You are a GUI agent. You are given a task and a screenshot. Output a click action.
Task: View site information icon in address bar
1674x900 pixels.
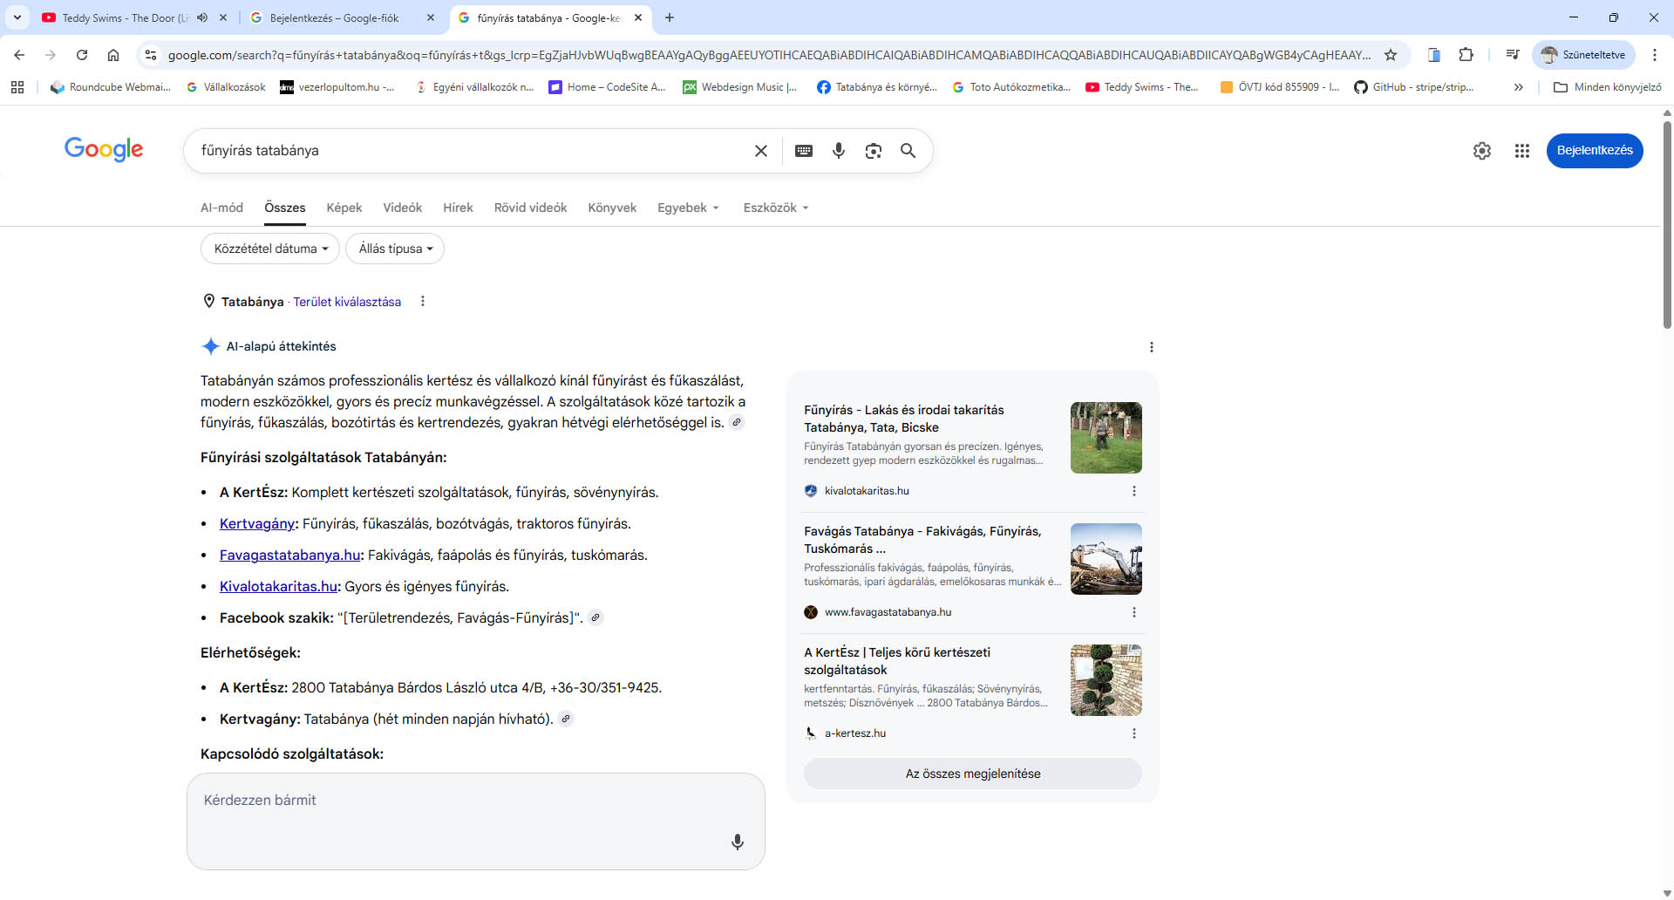150,55
